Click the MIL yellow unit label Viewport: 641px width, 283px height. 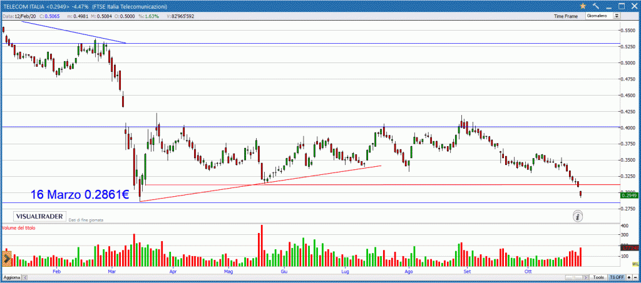(635, 265)
